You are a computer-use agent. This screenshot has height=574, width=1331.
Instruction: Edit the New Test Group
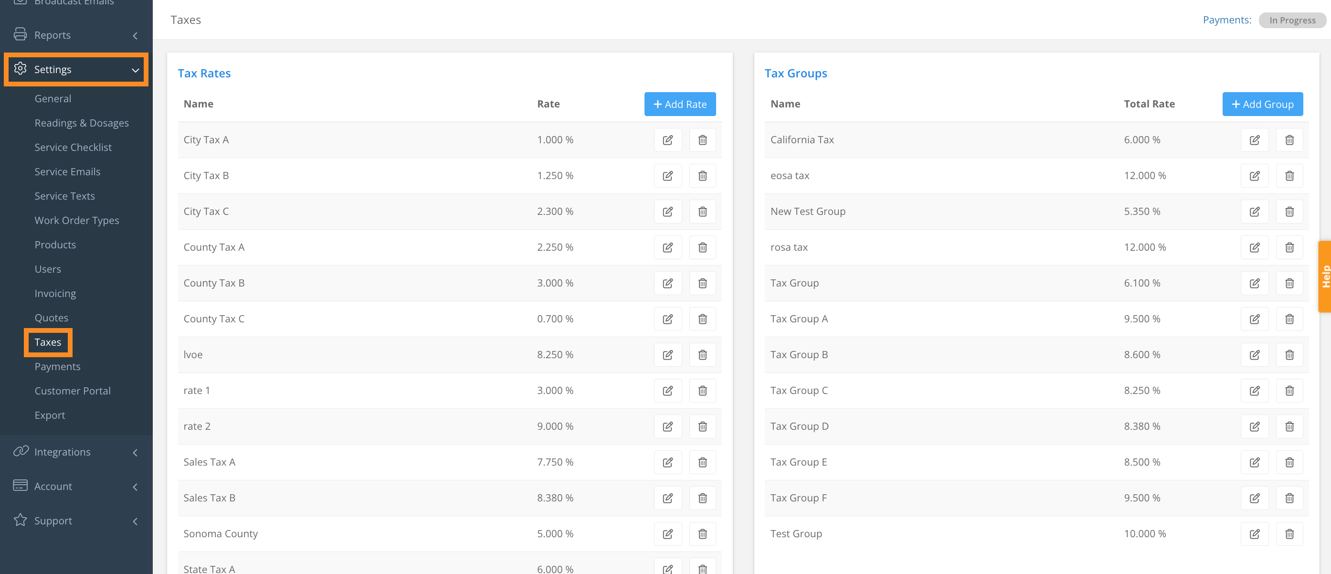pyautogui.click(x=1255, y=212)
